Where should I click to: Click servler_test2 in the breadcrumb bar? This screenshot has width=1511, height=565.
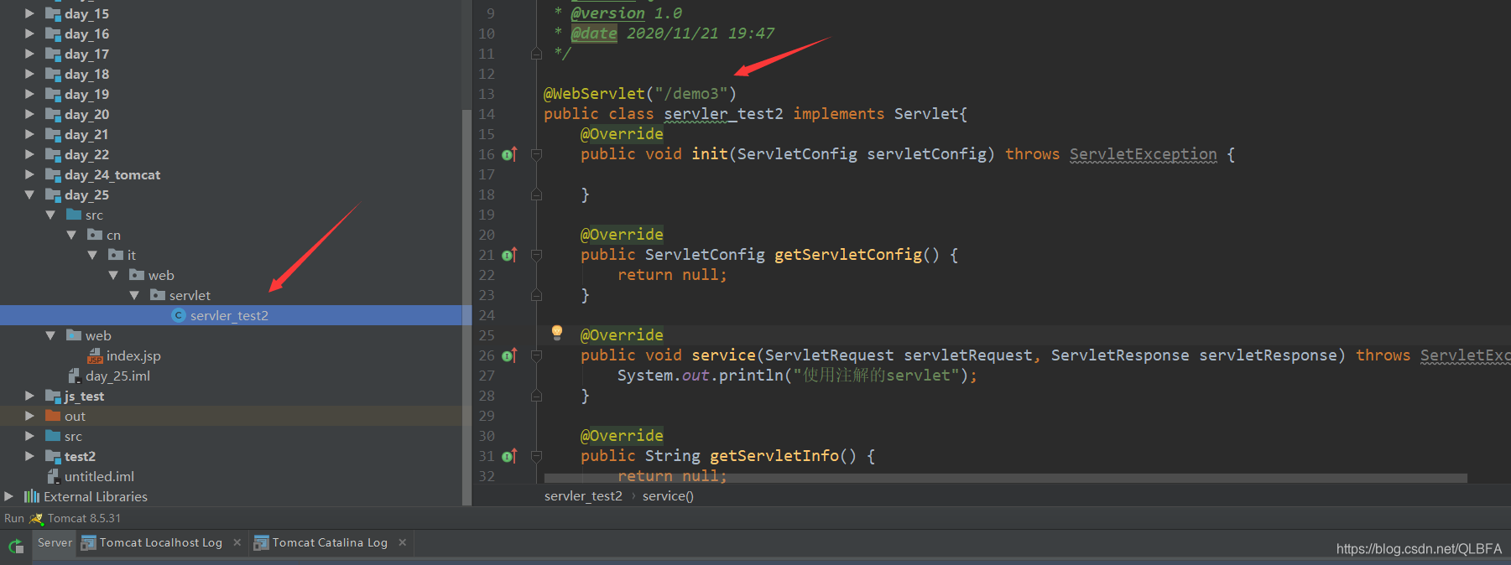pos(583,496)
